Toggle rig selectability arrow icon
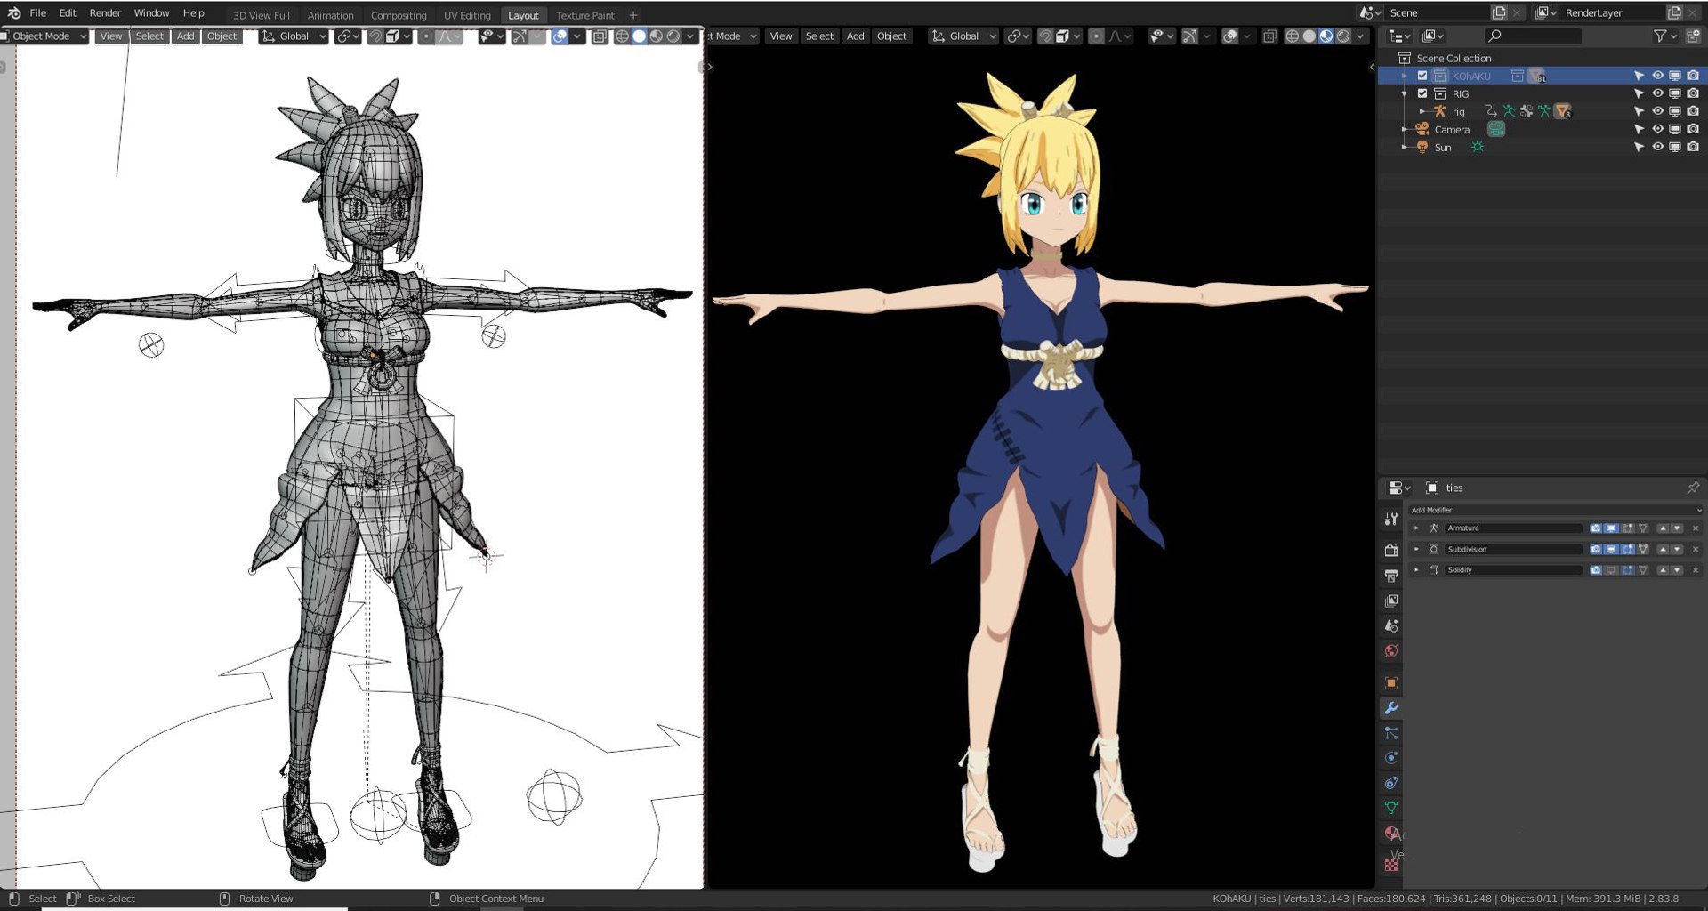The height and width of the screenshot is (911, 1708). (x=1639, y=111)
